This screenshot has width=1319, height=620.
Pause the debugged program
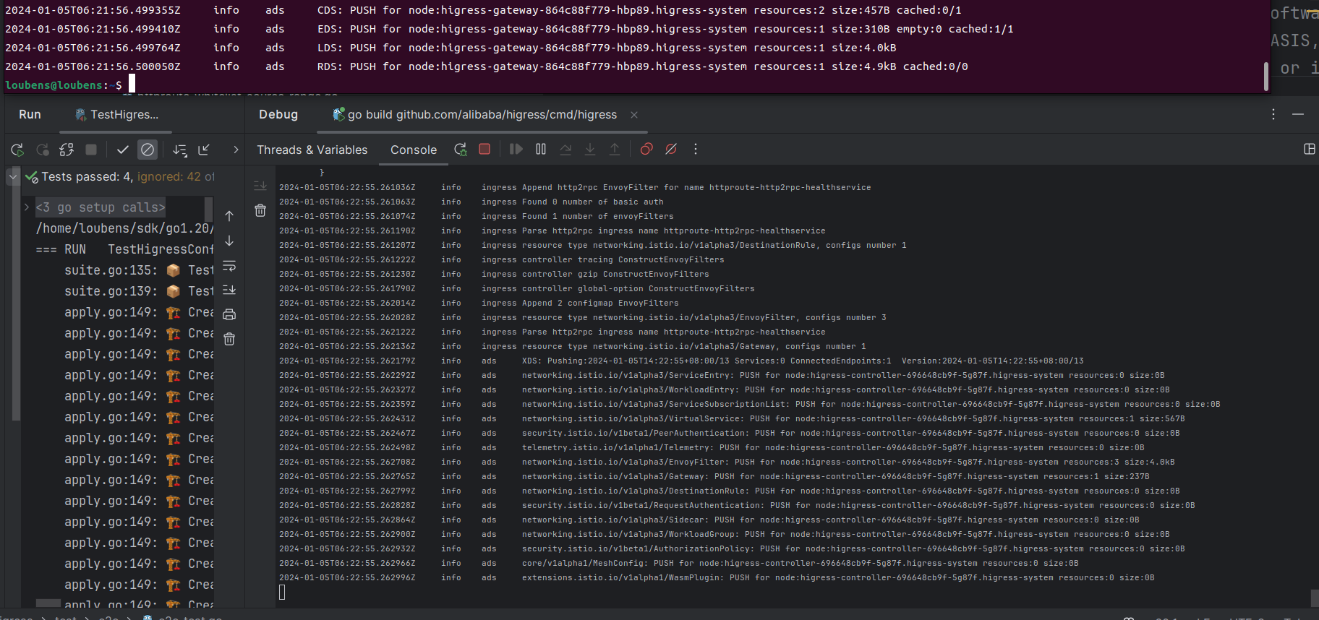(x=541, y=149)
